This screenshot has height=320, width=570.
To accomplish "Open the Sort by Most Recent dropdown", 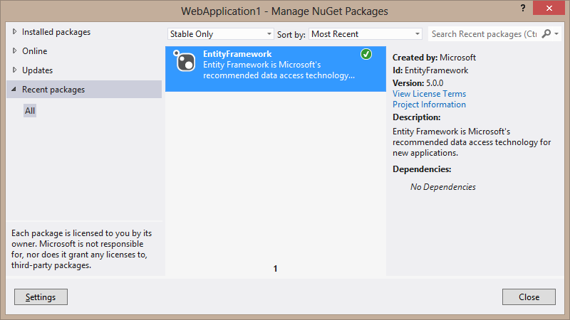I will [x=365, y=33].
